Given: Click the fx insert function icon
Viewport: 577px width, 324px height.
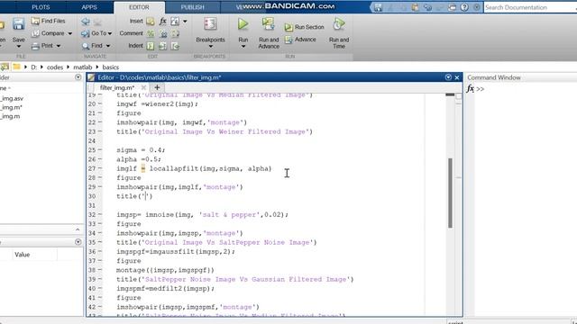Looking at the screenshot, I should [x=162, y=22].
